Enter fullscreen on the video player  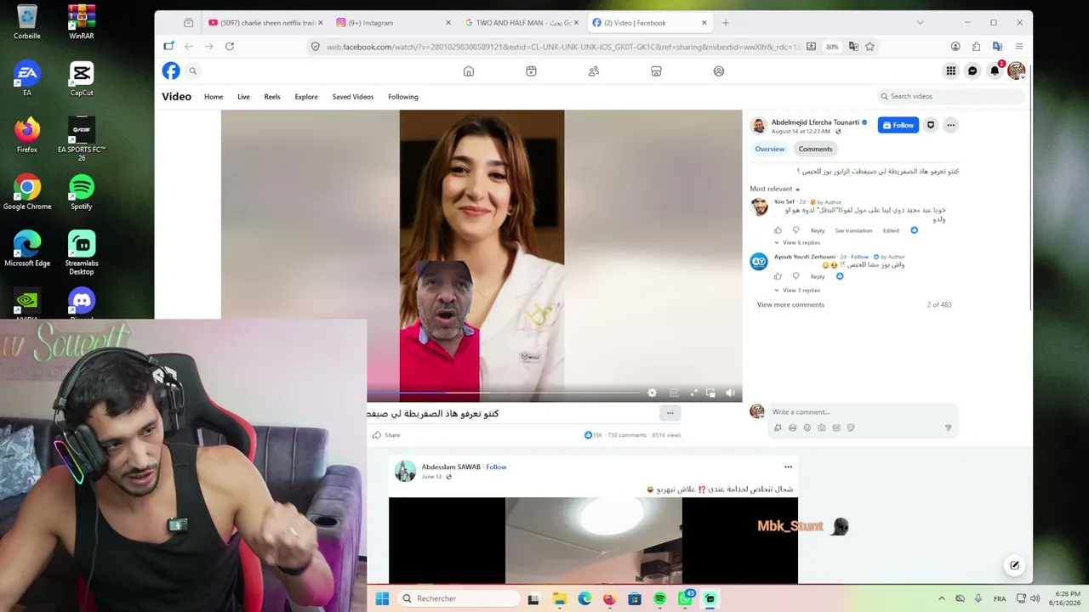[x=693, y=393]
